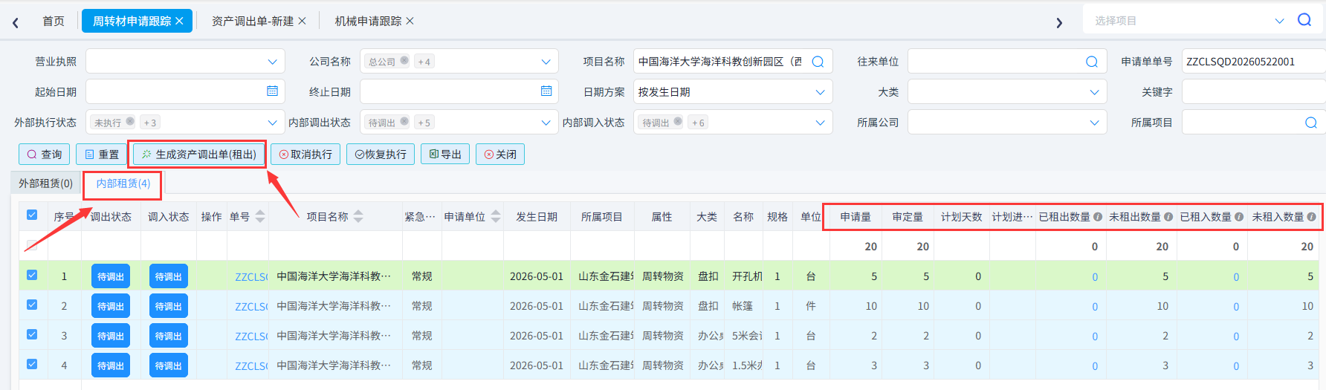
Task: Open row 3 ZZCLS 单号 link
Action: pyautogui.click(x=251, y=337)
